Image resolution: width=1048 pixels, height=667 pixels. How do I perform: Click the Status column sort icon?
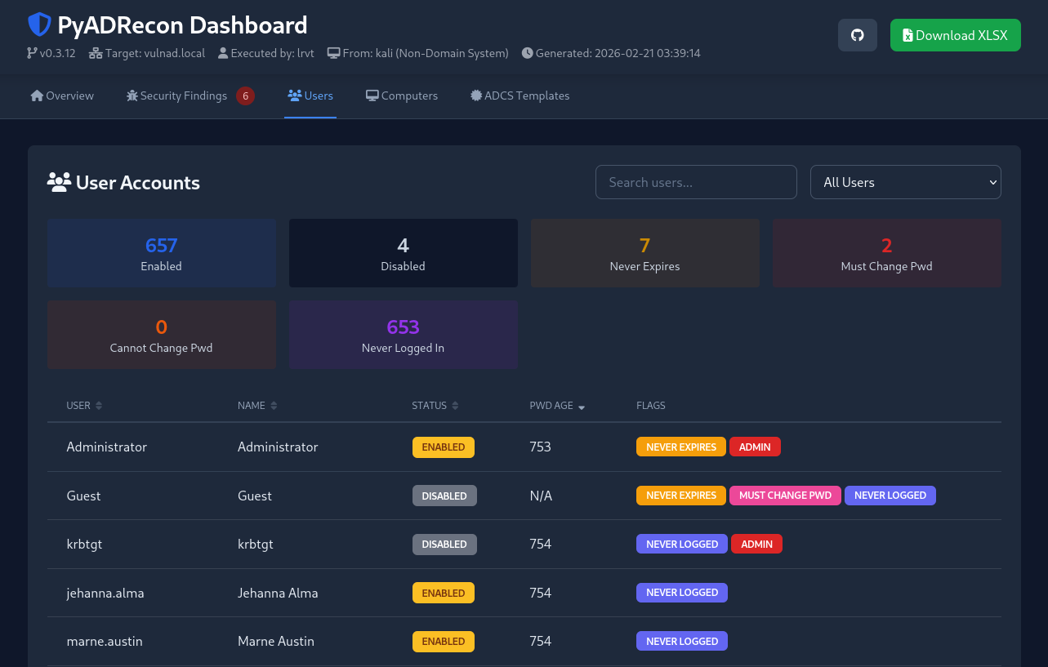(455, 406)
